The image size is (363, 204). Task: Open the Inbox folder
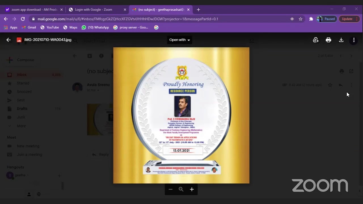33,75
